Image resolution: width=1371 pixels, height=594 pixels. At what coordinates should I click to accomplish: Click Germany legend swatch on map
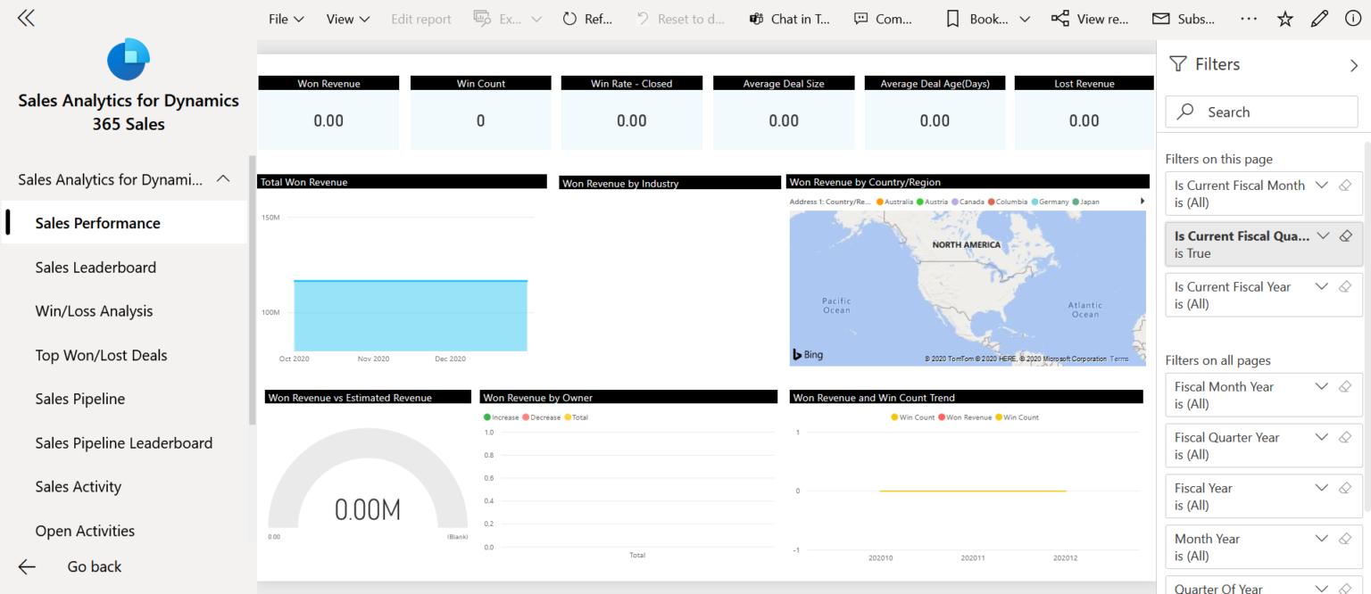point(1034,202)
